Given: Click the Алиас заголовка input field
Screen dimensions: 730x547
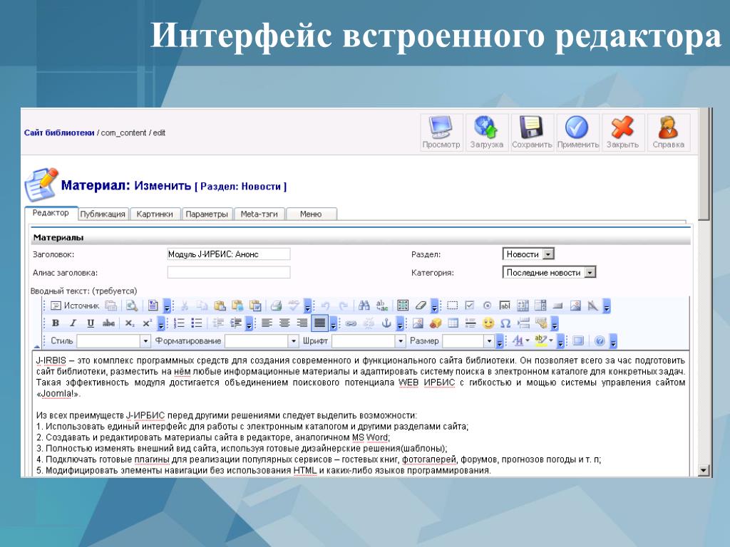Looking at the screenshot, I should pyautogui.click(x=228, y=272).
